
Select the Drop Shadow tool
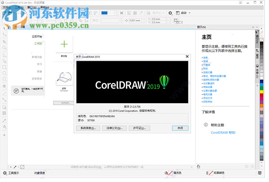click(4, 108)
